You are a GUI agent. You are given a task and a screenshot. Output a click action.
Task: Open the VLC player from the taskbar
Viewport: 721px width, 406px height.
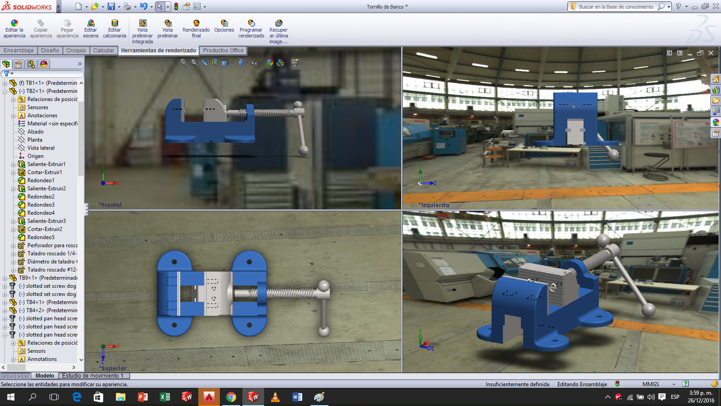click(275, 397)
